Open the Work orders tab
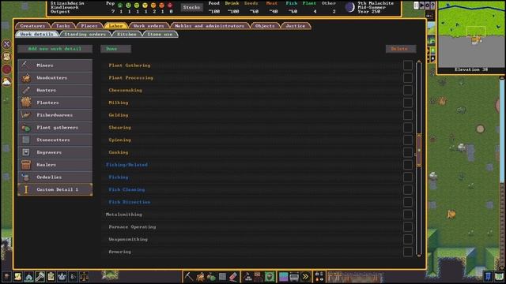 pos(149,26)
